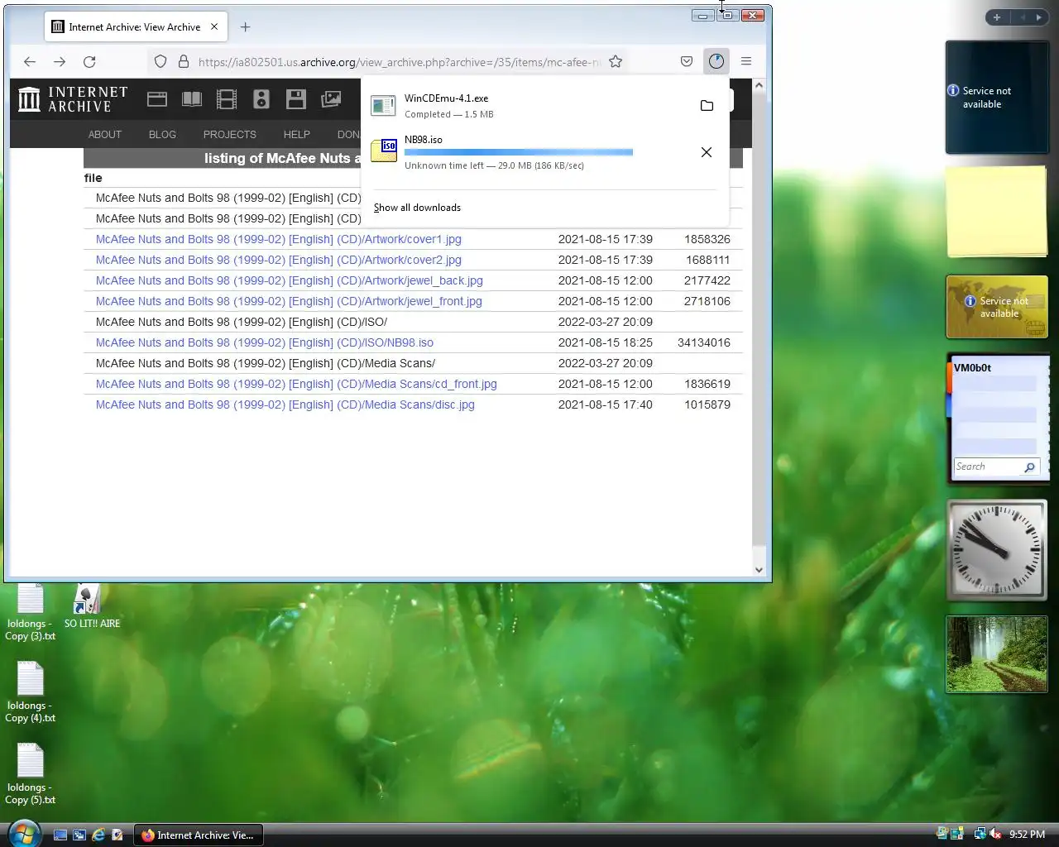Screen dimensions: 1059x847
Task: Toggle the Firefox downloads panel button
Action: click(716, 61)
